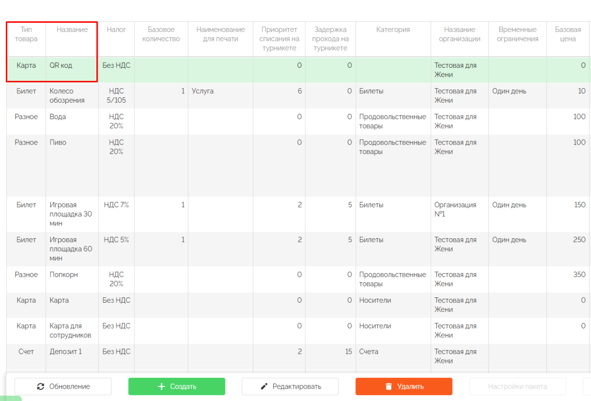Select the QR код row

pos(61,65)
